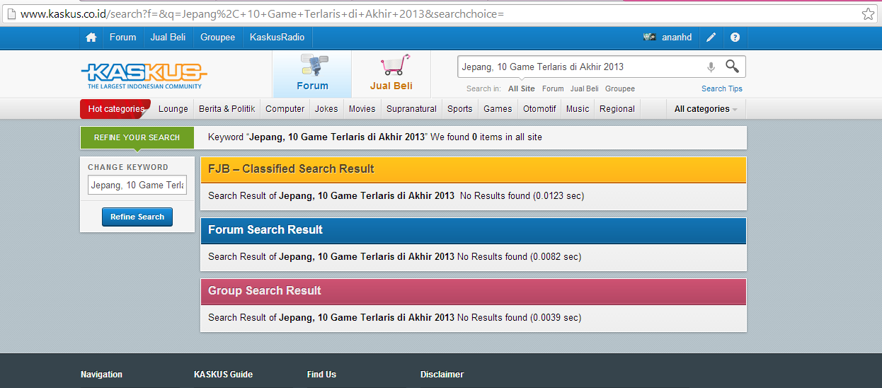Open the Music category
The width and height of the screenshot is (882, 388).
578,109
